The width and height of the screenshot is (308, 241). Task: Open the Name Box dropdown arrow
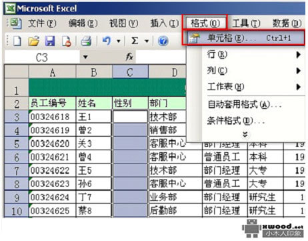pos(85,57)
